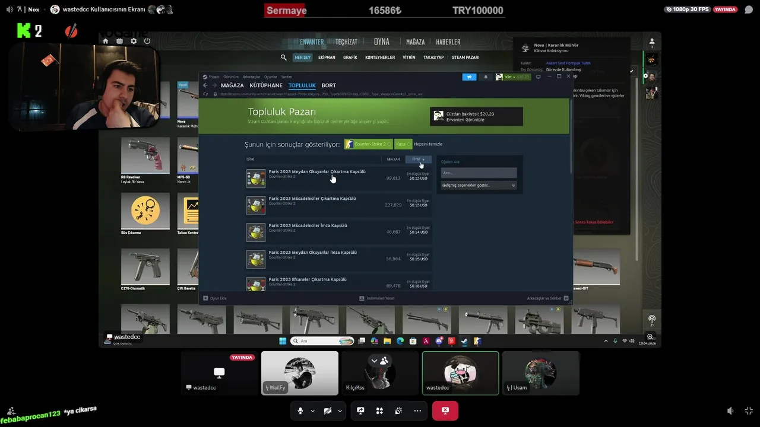Viewport: 760px width, 427px height.
Task: Toggle Discord camera on or off
Action: click(x=328, y=410)
